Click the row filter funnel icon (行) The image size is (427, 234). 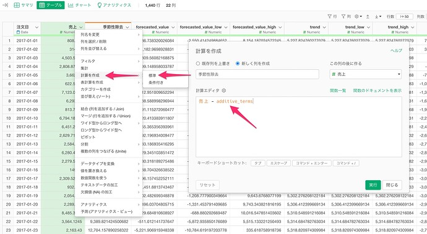click(x=332, y=17)
